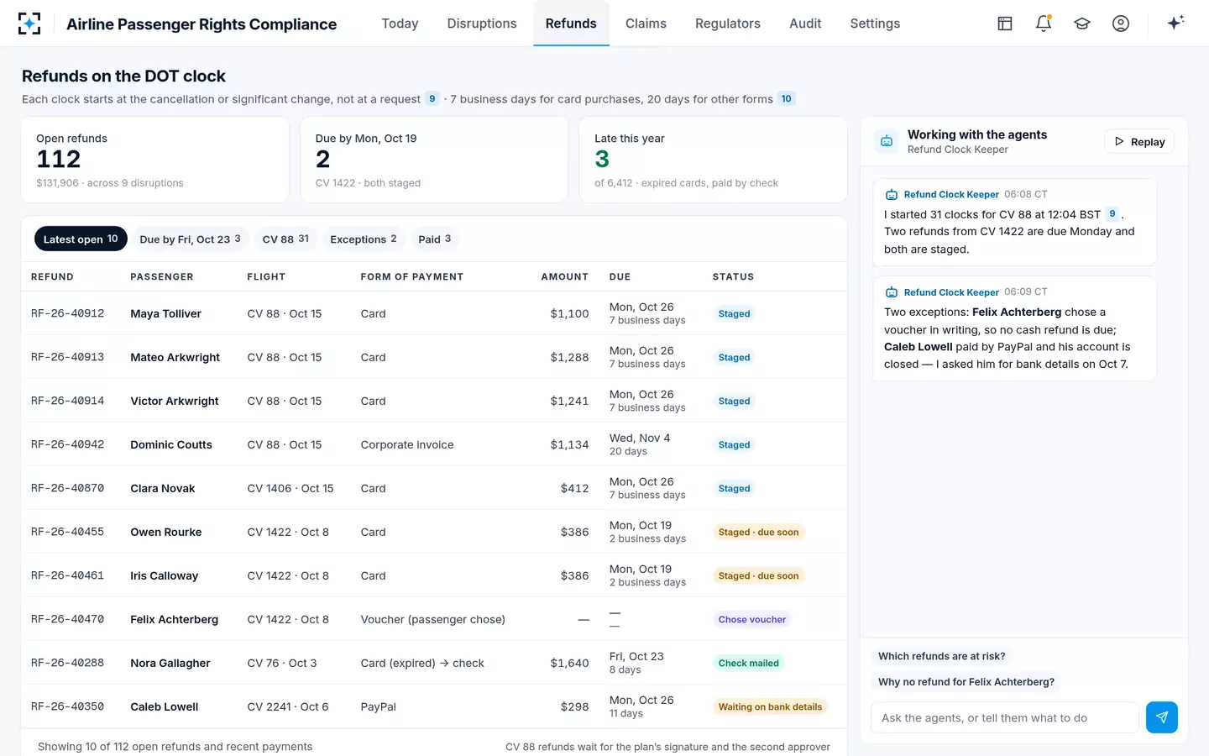Open the Regulators tab

pyautogui.click(x=728, y=24)
